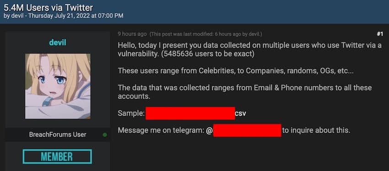
Task: Click the Message me on telegram text
Action: pyautogui.click(x=161, y=130)
